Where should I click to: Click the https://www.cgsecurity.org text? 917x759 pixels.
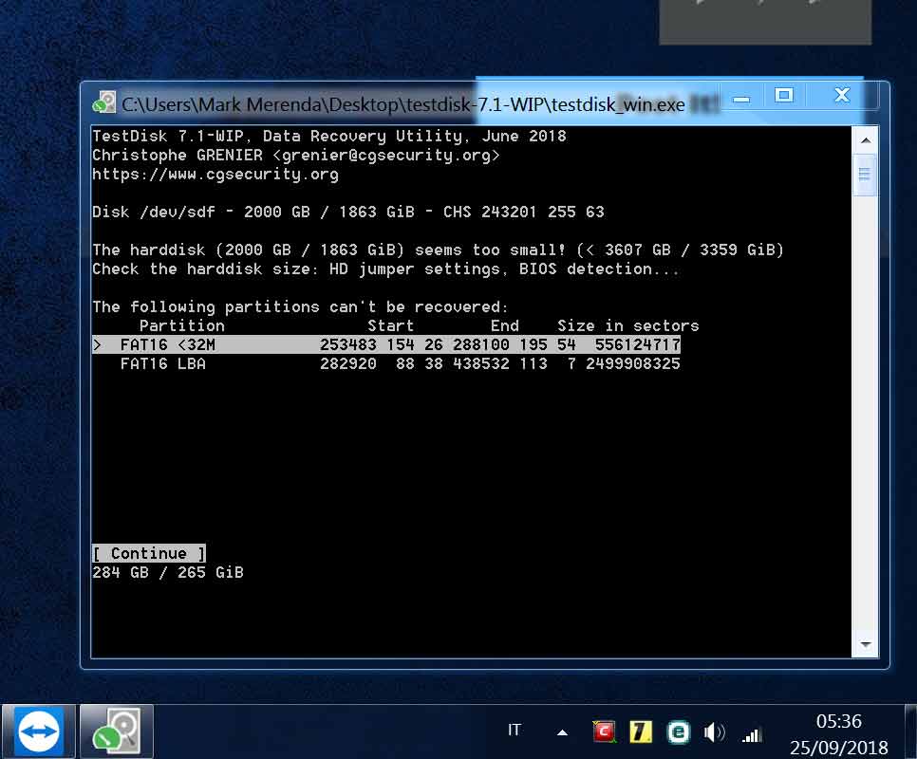(215, 175)
